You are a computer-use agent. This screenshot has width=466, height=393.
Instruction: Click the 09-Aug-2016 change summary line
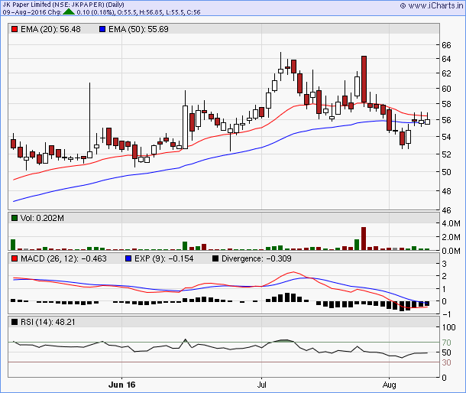102,12
